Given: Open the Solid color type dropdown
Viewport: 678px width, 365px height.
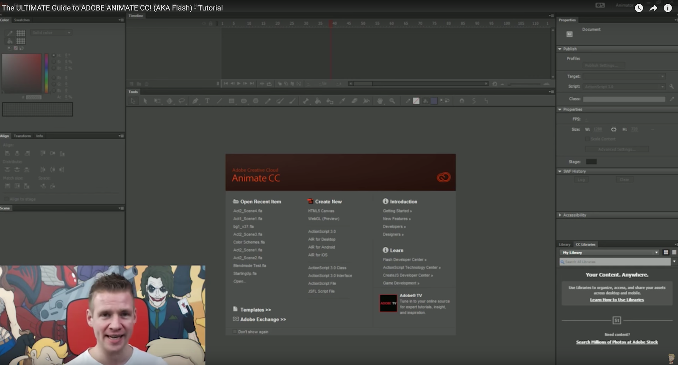Looking at the screenshot, I should 51,33.
